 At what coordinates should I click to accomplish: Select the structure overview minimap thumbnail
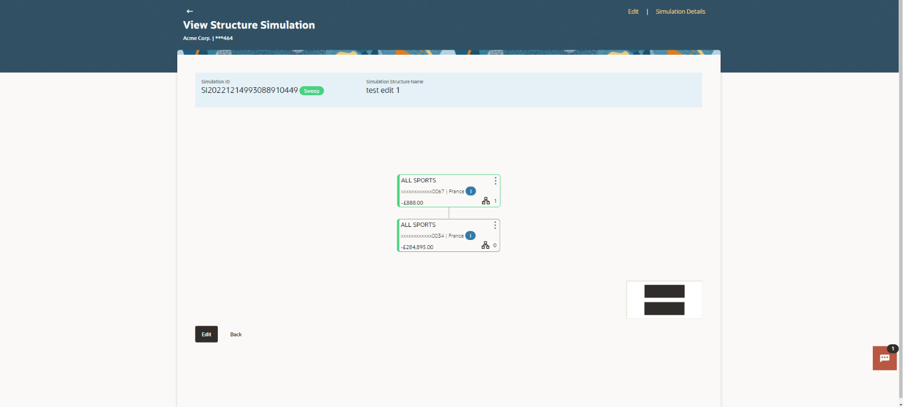click(664, 300)
